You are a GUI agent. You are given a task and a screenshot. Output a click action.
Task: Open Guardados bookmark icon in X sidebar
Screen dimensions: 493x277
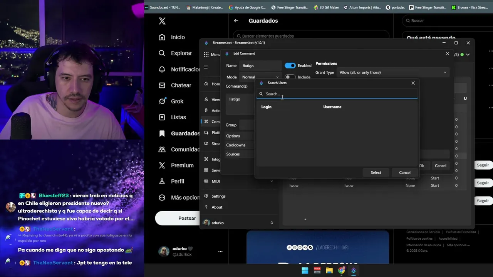pyautogui.click(x=162, y=133)
